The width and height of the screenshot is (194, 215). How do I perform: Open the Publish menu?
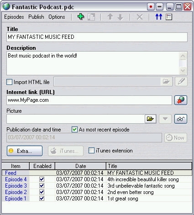[x=36, y=17]
